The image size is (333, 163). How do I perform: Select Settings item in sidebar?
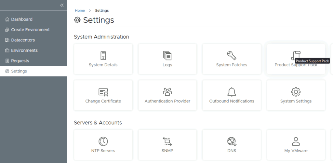[19, 71]
